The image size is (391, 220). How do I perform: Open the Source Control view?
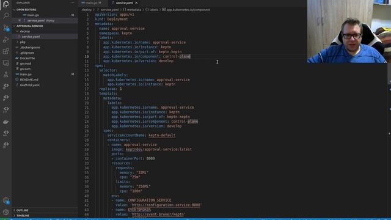(x=5, y=28)
